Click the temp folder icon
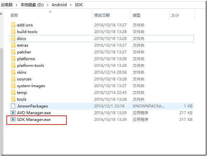 coord(13,92)
